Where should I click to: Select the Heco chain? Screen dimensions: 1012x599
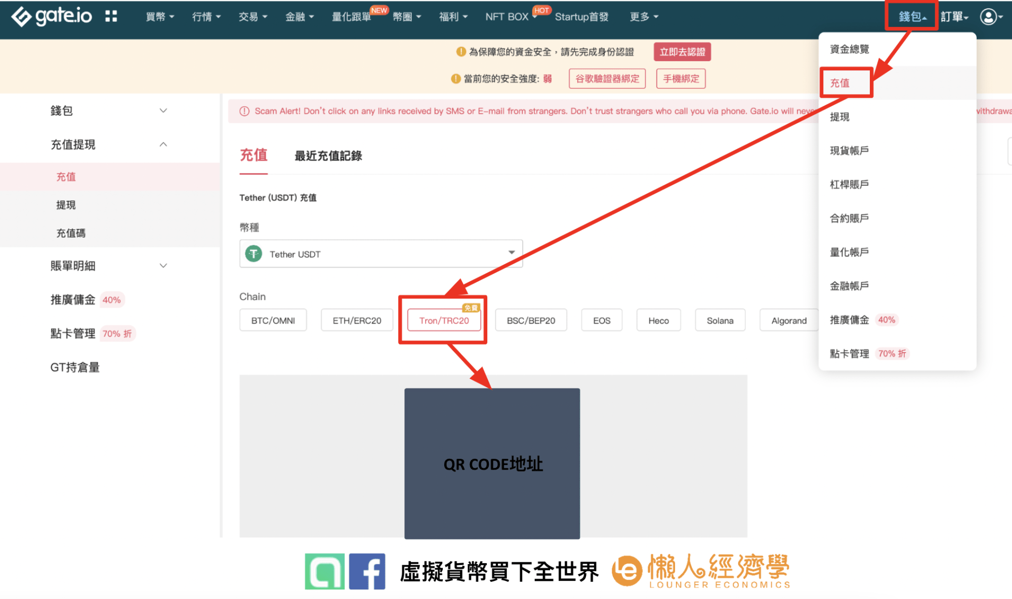pyautogui.click(x=658, y=320)
